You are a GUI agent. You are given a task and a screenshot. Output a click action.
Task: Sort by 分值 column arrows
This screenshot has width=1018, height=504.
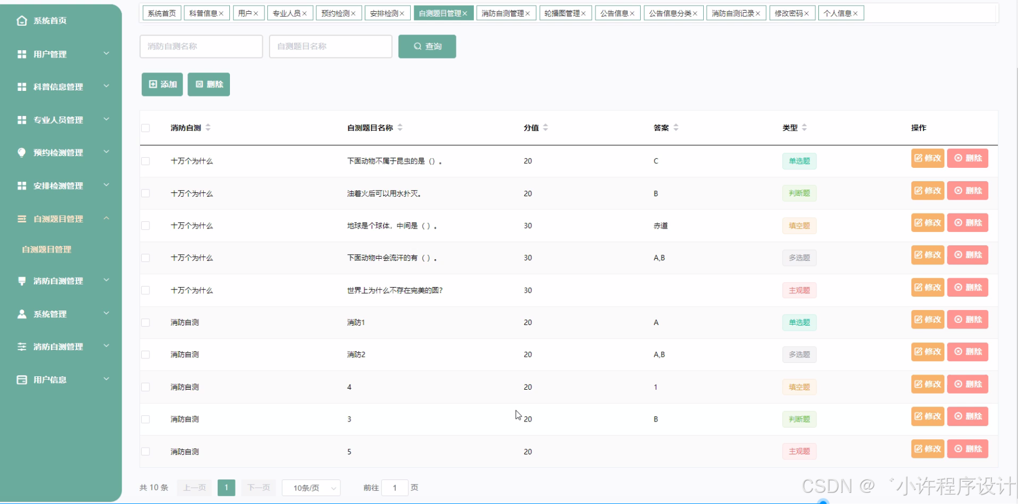point(545,128)
